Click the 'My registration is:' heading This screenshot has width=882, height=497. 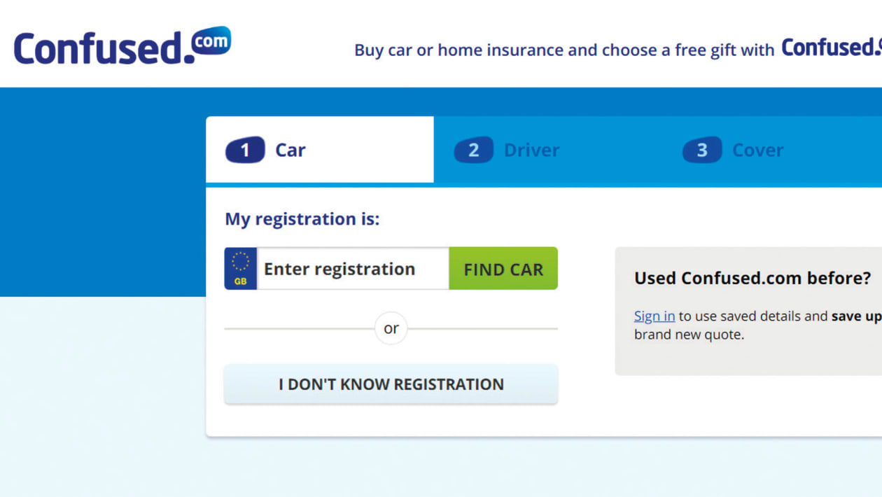tap(302, 219)
